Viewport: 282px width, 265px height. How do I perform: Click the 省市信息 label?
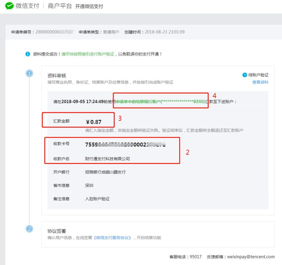point(61,185)
